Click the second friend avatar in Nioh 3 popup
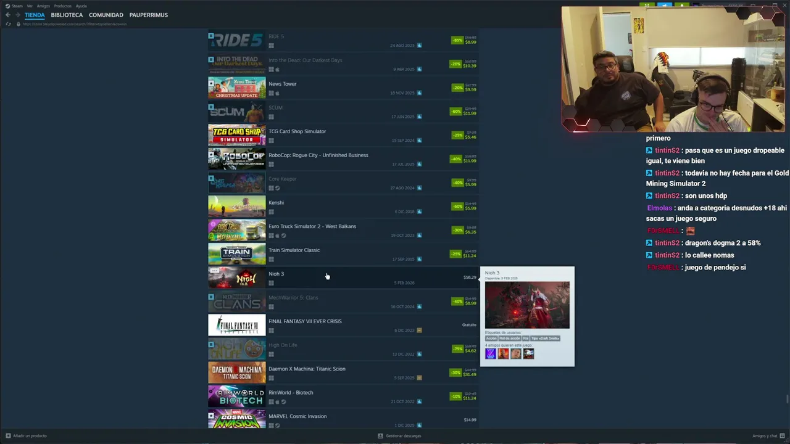 [503, 354]
